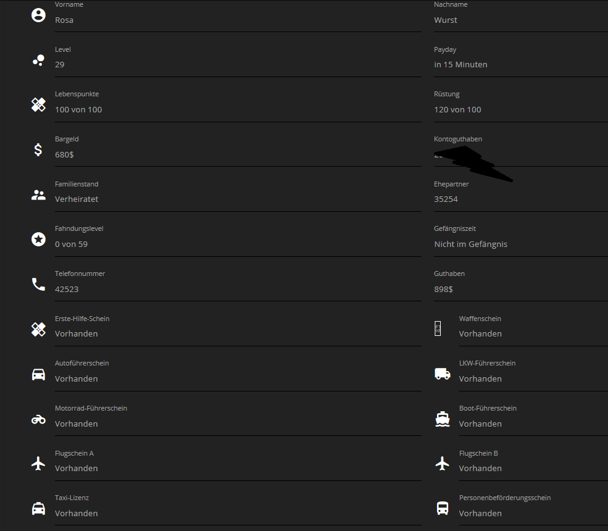
Task: Click the dollar sign icon for Bargeld
Action: pos(38,149)
